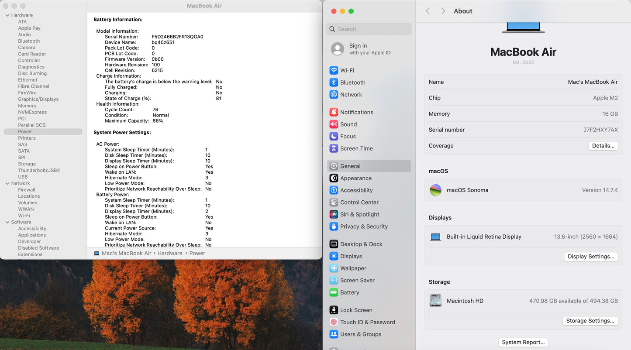Select Thunderbolt/USB4 in System Information

click(39, 170)
